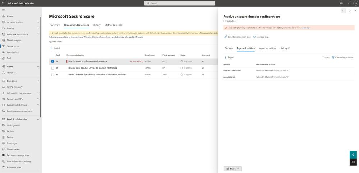Open the Implementation tab

click(x=267, y=48)
